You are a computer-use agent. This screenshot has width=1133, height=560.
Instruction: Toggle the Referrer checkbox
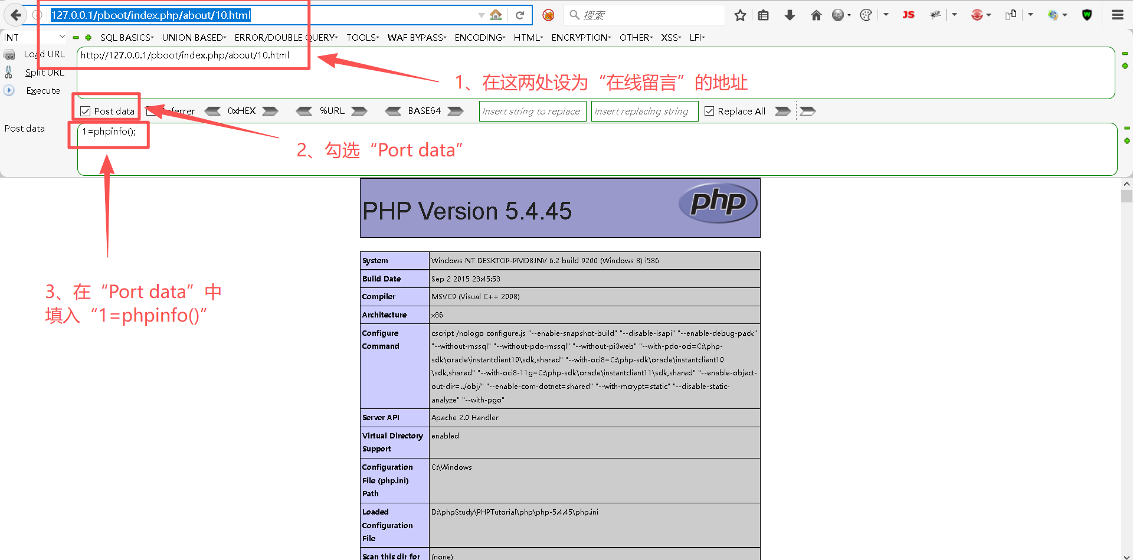(x=151, y=111)
